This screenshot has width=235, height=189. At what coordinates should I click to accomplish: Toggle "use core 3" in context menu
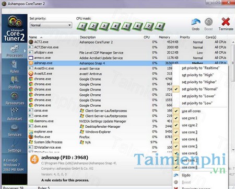201,132
